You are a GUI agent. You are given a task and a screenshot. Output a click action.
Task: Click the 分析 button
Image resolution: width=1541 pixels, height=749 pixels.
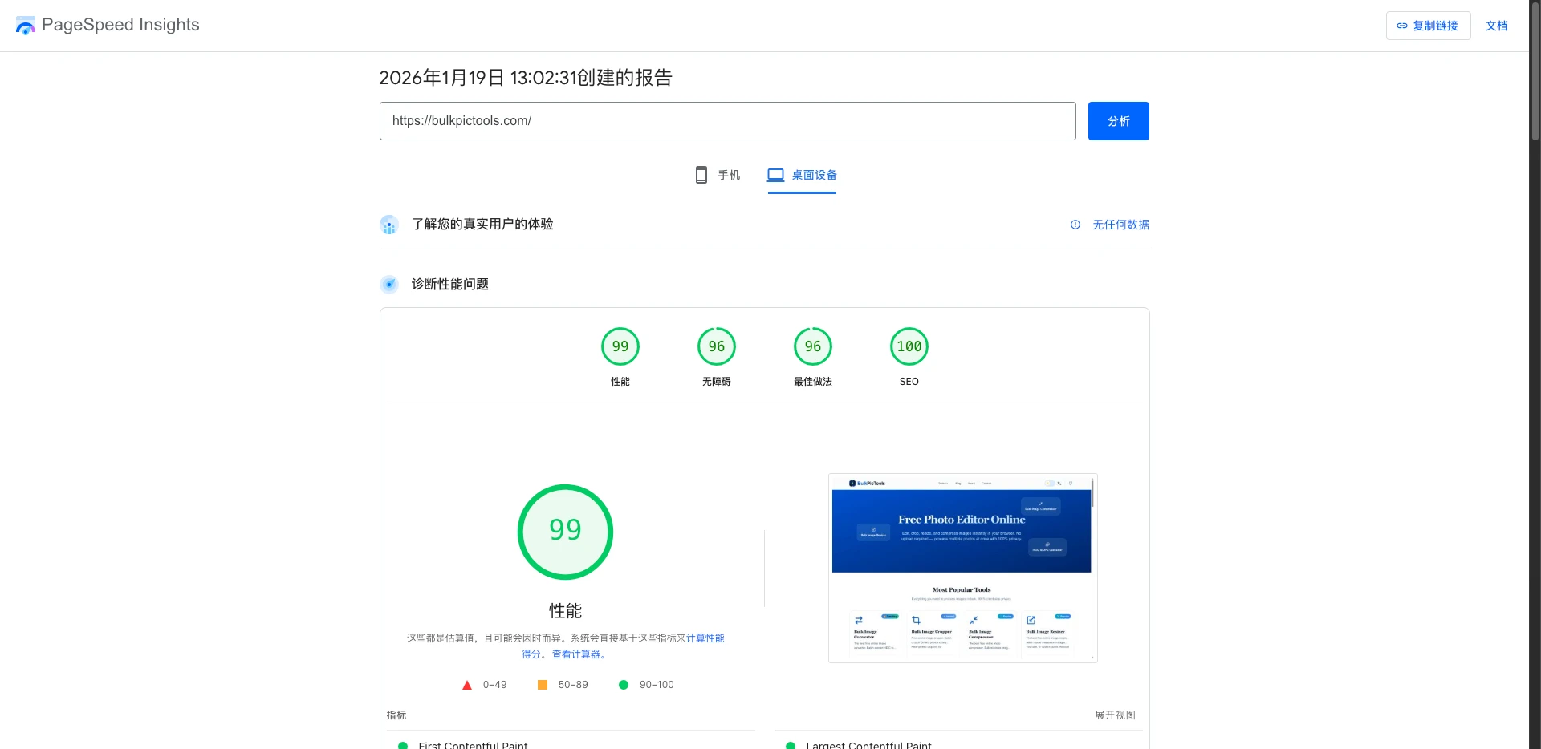coord(1118,121)
